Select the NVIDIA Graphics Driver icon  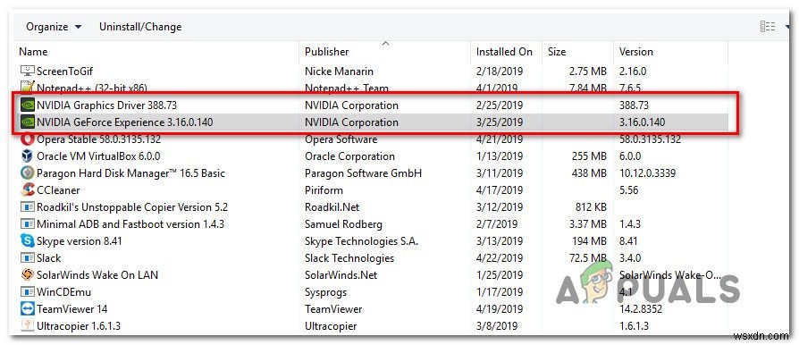click(x=27, y=105)
